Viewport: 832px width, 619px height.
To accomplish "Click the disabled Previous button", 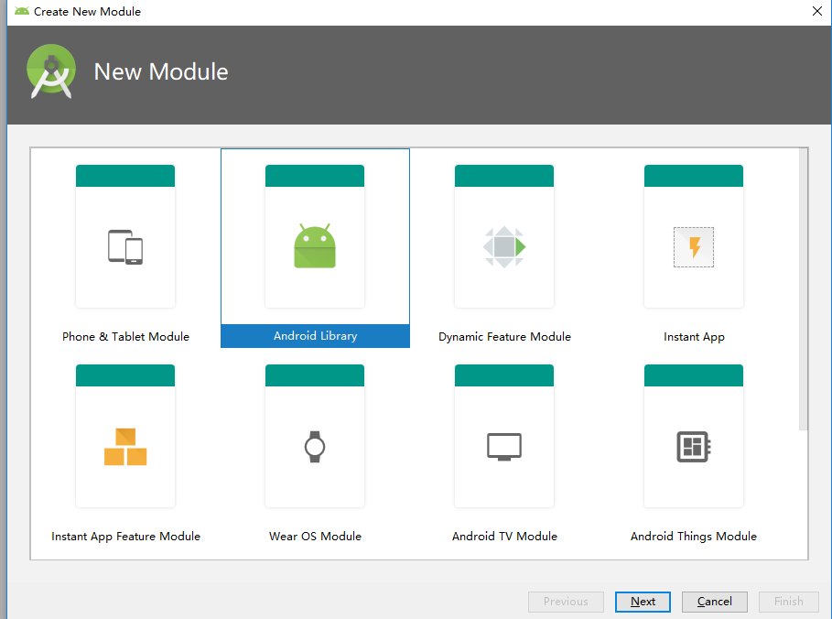I will (x=566, y=602).
